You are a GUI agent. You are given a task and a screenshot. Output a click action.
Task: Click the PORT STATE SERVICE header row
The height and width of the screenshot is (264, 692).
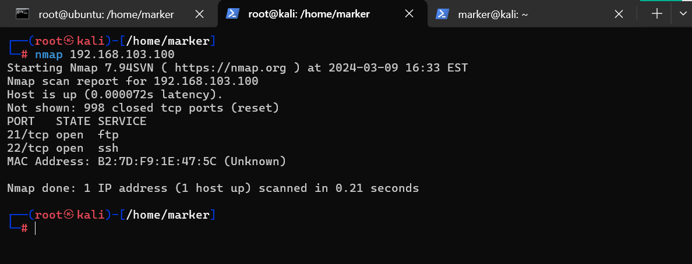pyautogui.click(x=76, y=122)
